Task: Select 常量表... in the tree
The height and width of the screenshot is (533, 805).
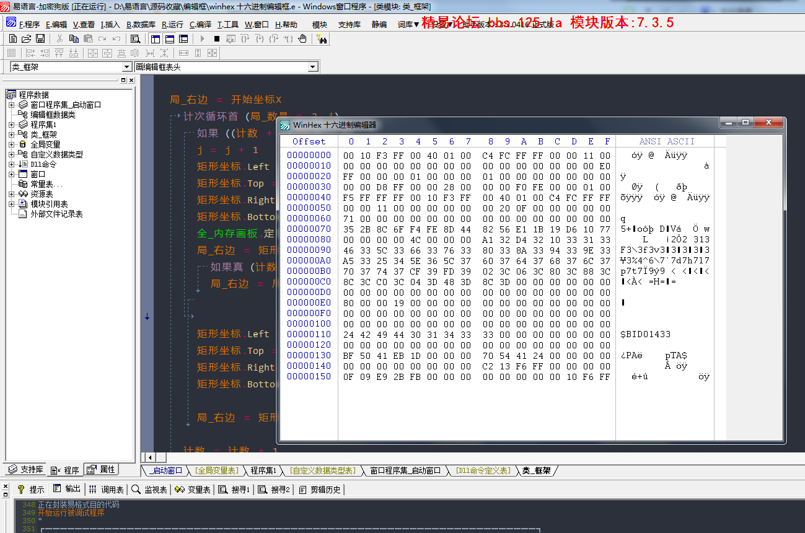Action: click(46, 184)
